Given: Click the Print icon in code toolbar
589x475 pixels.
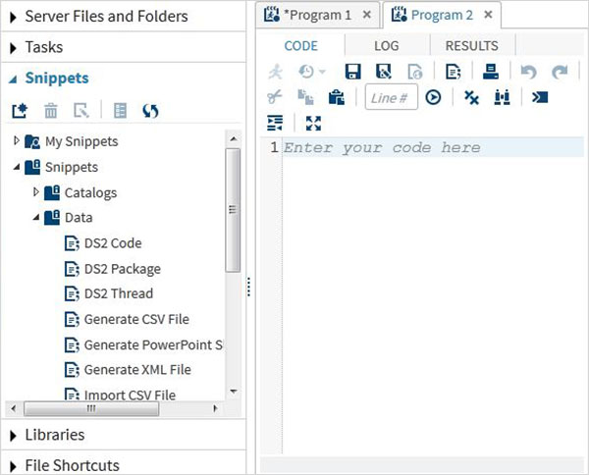Looking at the screenshot, I should point(492,72).
